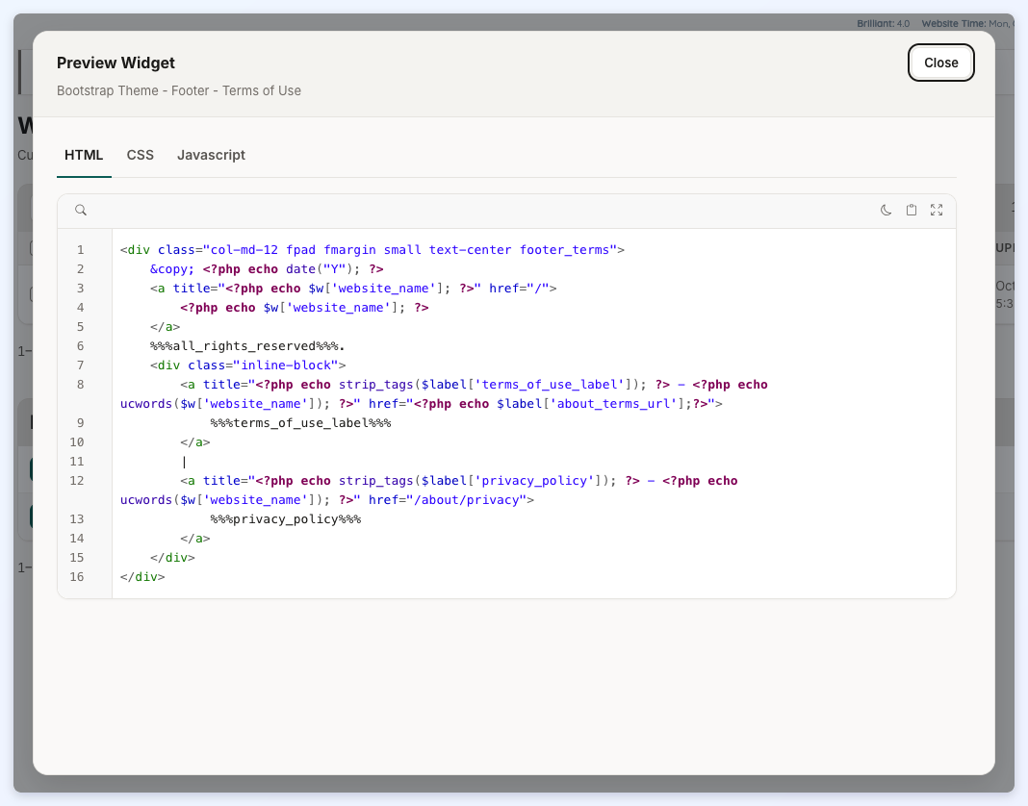Click the closing </a> tag on line 10
The width and height of the screenshot is (1028, 806).
tap(195, 442)
